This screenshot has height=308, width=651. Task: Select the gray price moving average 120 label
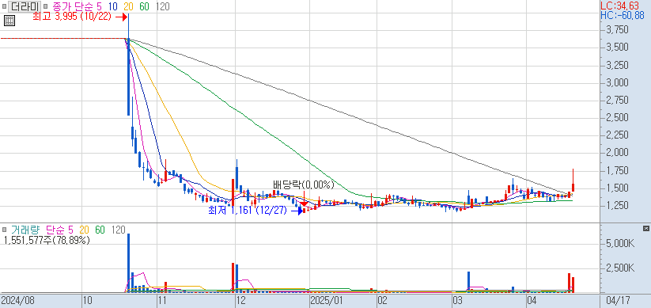pos(163,6)
